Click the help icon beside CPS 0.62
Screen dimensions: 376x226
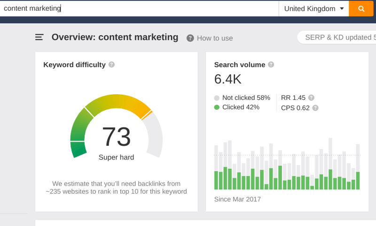(x=315, y=108)
